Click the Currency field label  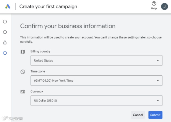37,92
